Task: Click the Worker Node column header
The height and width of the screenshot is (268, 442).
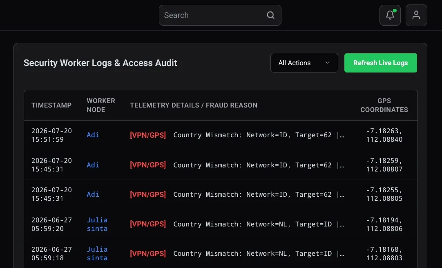Action: (x=100, y=105)
